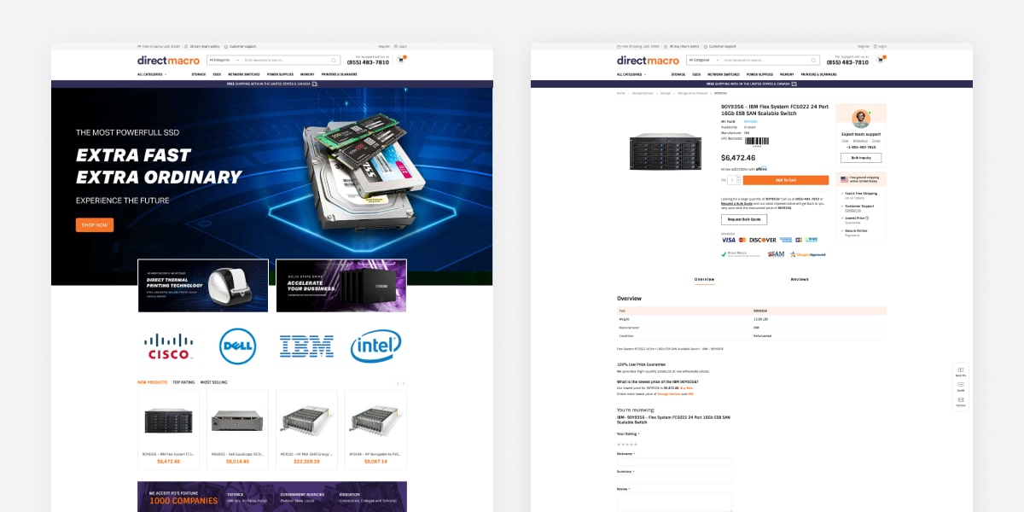Open the $6,472.46 IBM Flex System product card
The height and width of the screenshot is (512, 1024).
[x=169, y=430]
